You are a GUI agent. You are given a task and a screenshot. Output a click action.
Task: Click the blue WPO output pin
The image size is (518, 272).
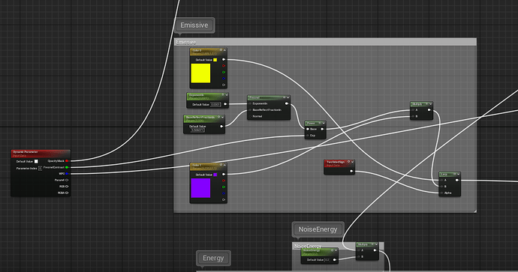pos(67,174)
